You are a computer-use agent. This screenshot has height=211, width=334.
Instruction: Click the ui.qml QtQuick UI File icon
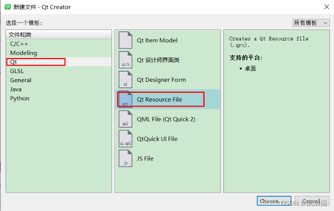point(125,139)
